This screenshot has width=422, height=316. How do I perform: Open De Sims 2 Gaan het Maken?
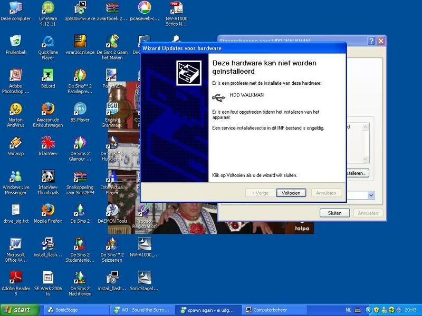(112, 47)
